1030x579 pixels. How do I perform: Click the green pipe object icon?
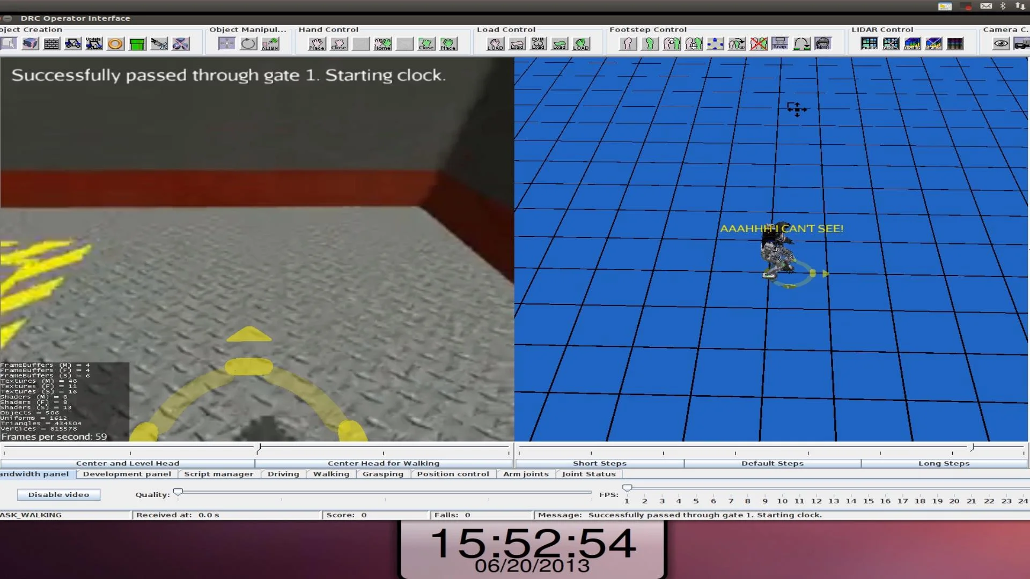[137, 44]
